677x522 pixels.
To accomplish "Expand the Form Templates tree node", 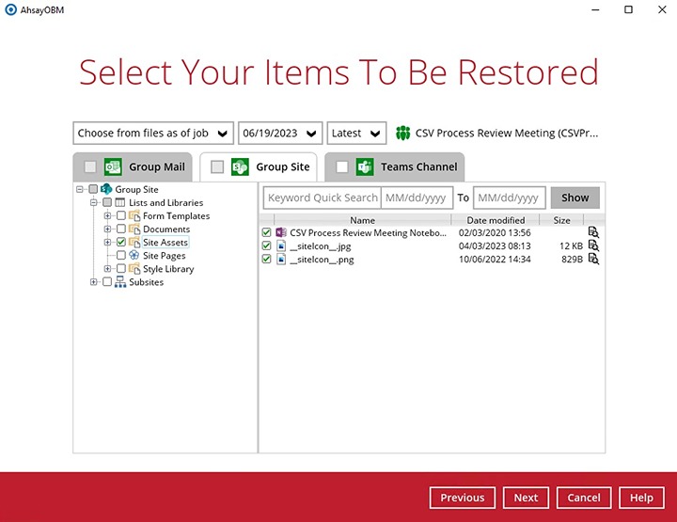I will (108, 216).
